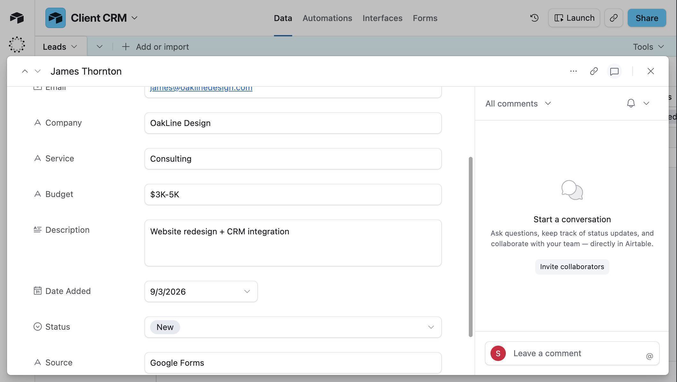Click the Leave a comment field

pos(547,353)
